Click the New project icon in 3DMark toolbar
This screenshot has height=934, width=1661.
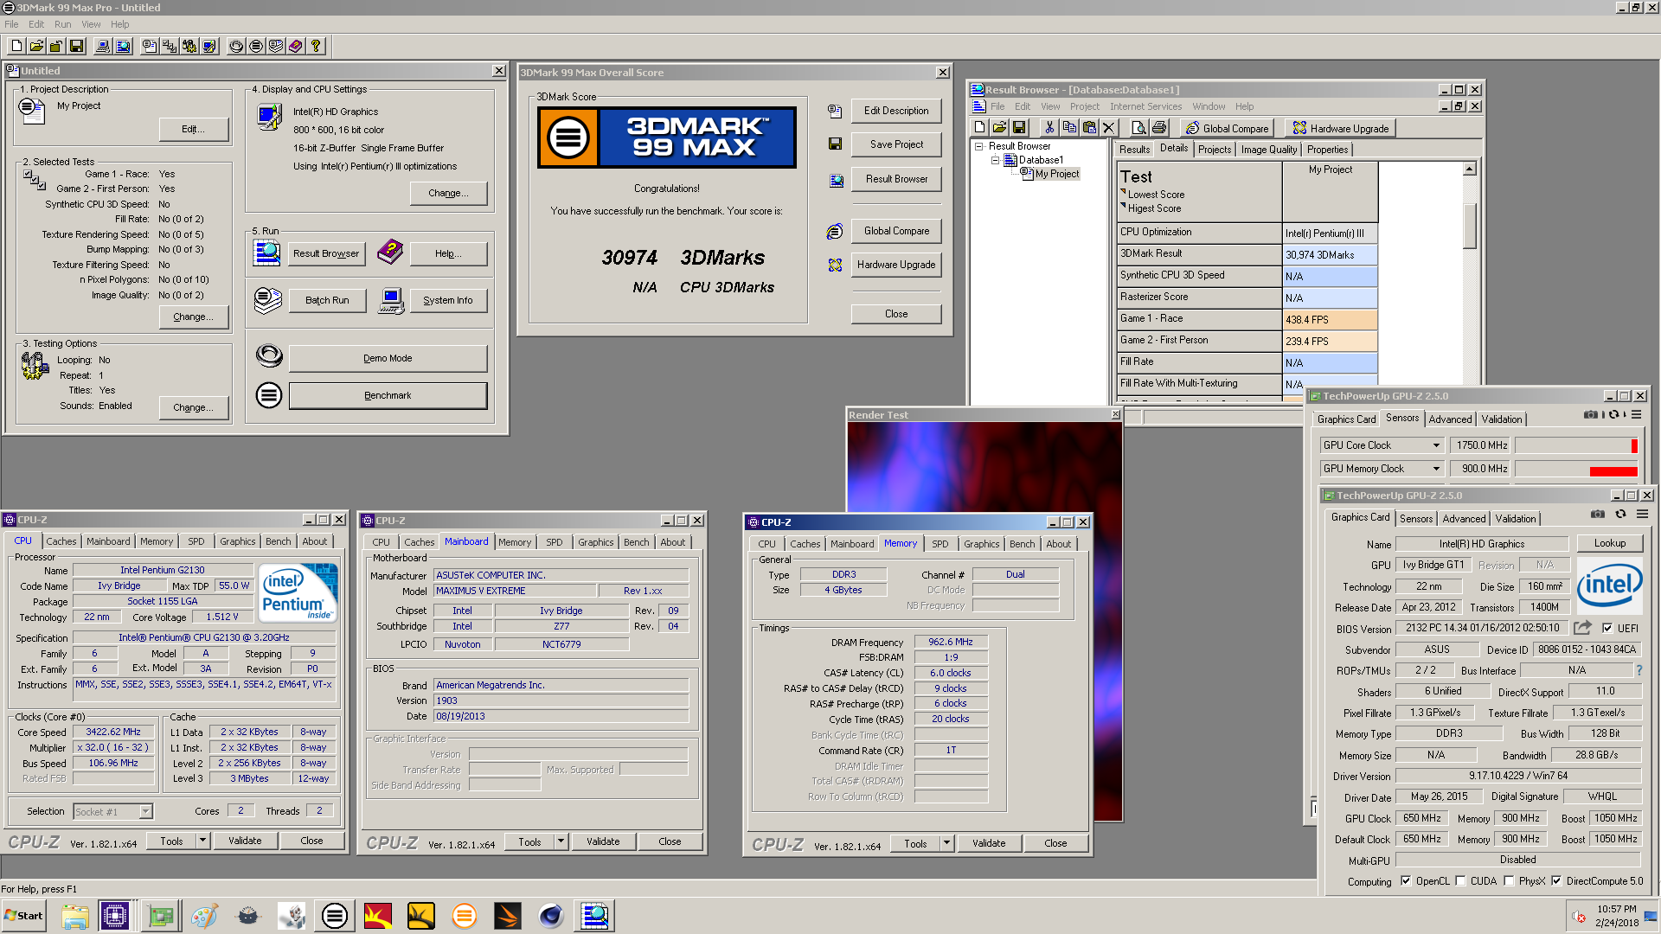click(x=16, y=46)
